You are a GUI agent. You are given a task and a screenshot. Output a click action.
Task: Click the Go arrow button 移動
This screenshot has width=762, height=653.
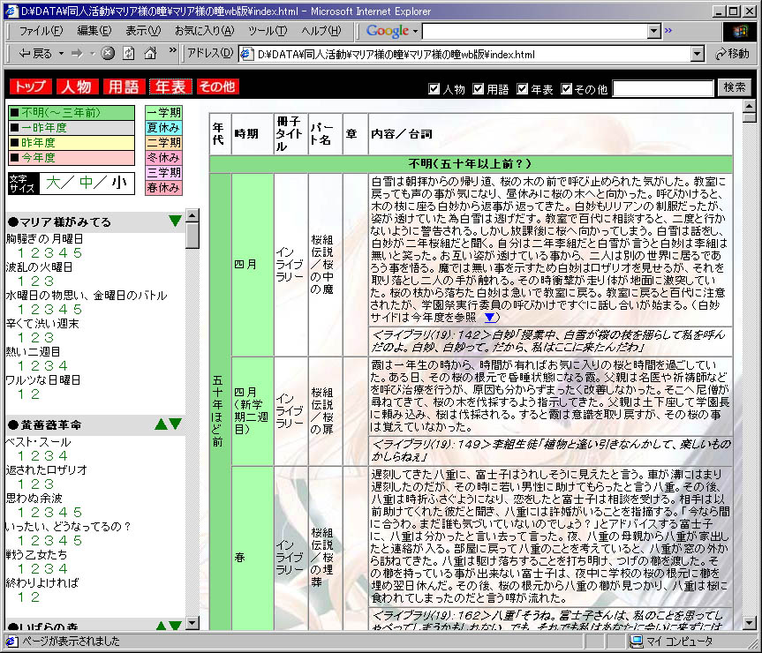732,54
